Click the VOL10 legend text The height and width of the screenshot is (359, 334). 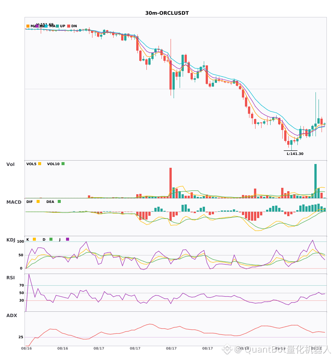coord(53,164)
